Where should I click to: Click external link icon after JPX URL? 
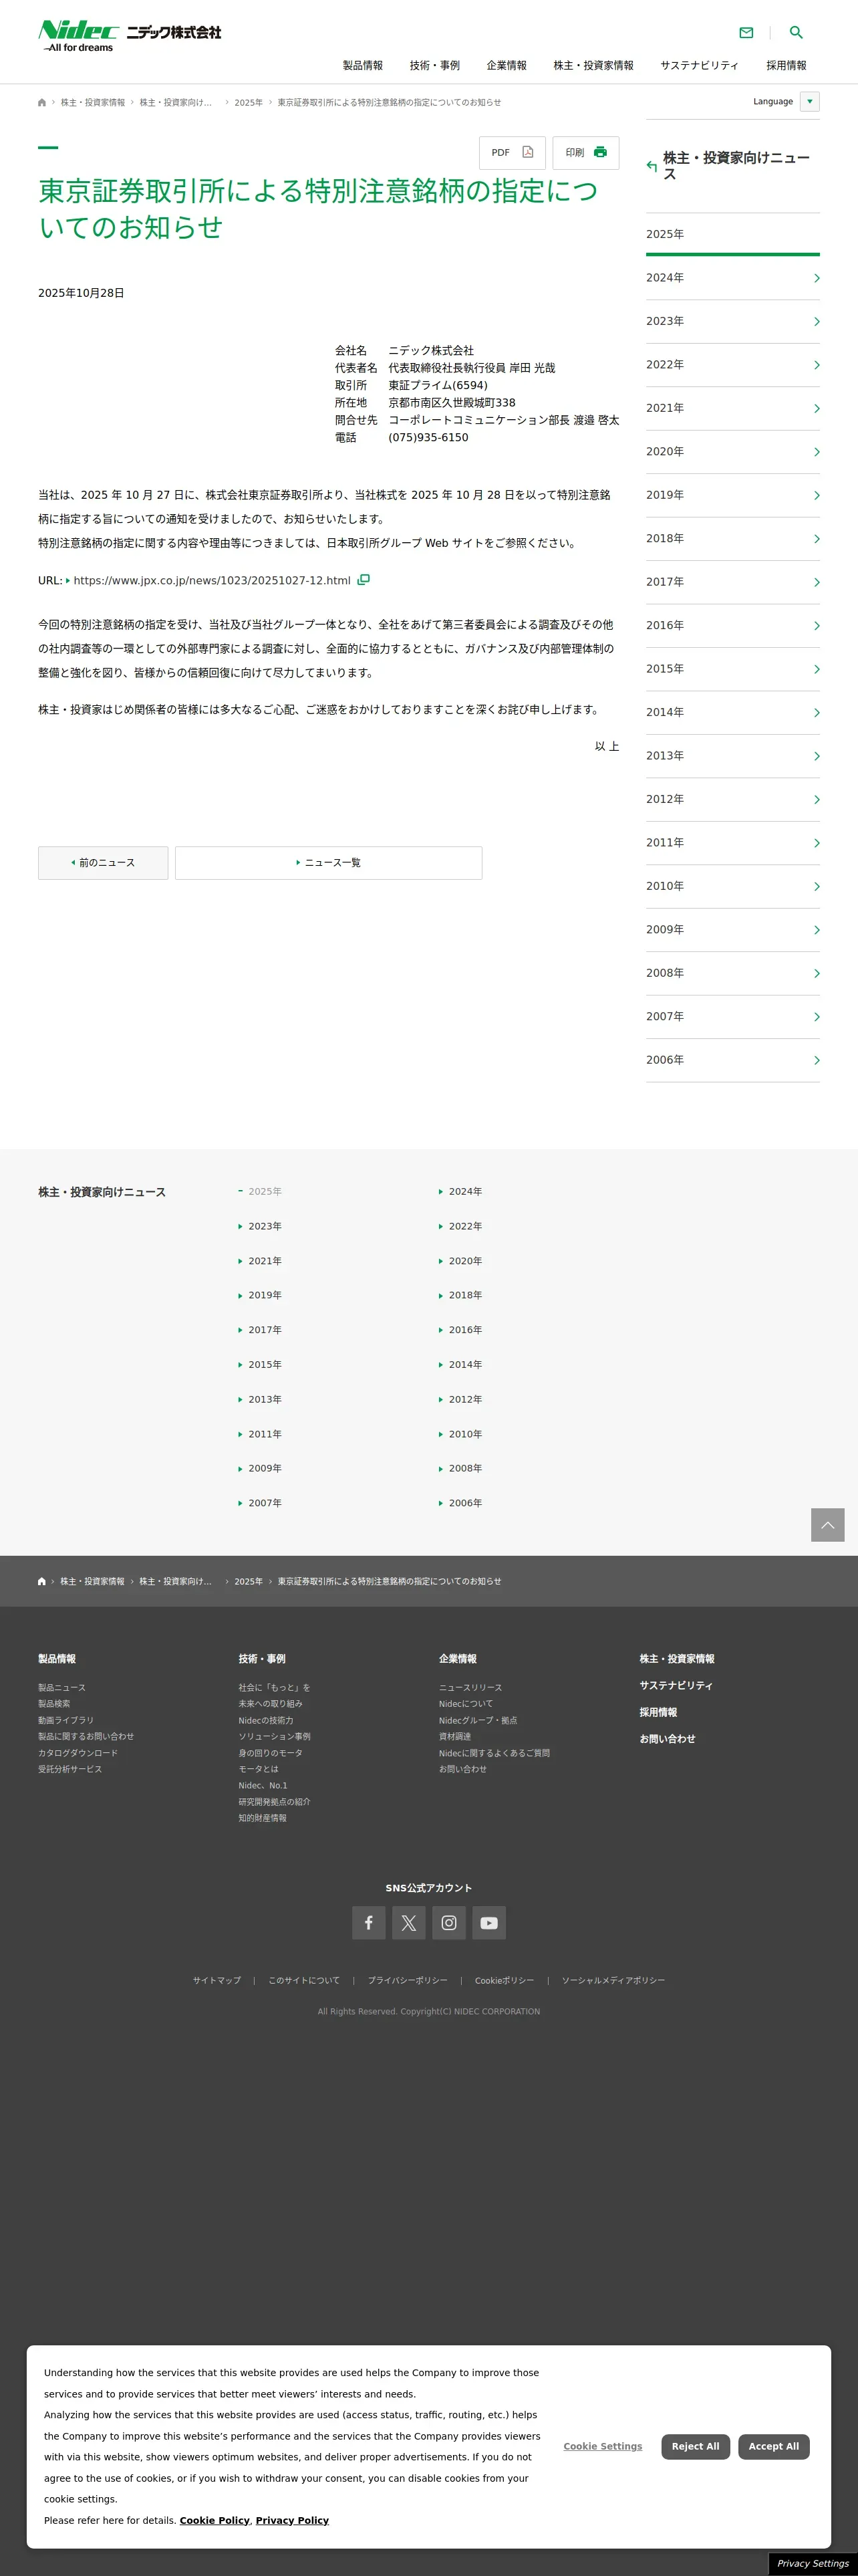click(x=364, y=580)
